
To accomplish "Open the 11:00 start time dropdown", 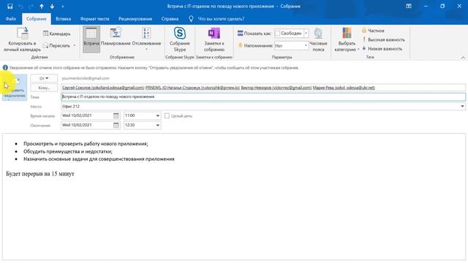I will 158,115.
